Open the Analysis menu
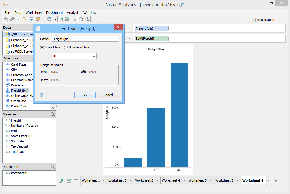Viewport: 290px width, 194px height. (73, 13)
